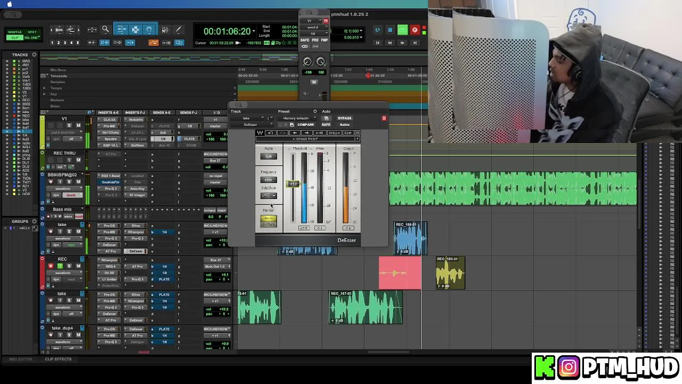Click the previous preset left arrow
This screenshot has width=682, height=384.
[295, 133]
